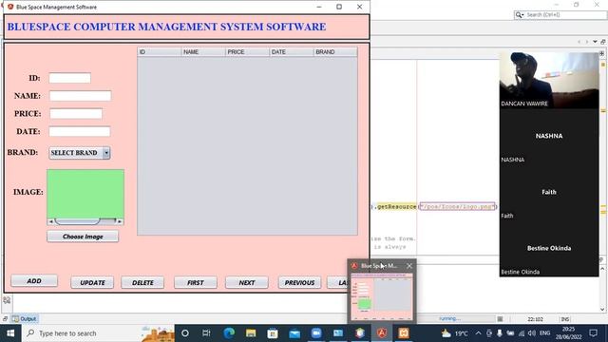The image size is (608, 342).
Task: Open the Mail app from taskbar
Action: click(x=294, y=333)
